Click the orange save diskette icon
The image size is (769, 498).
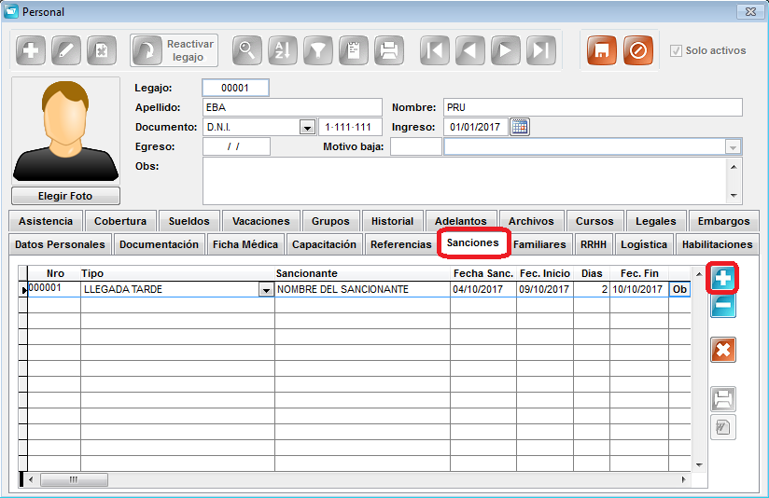click(602, 50)
